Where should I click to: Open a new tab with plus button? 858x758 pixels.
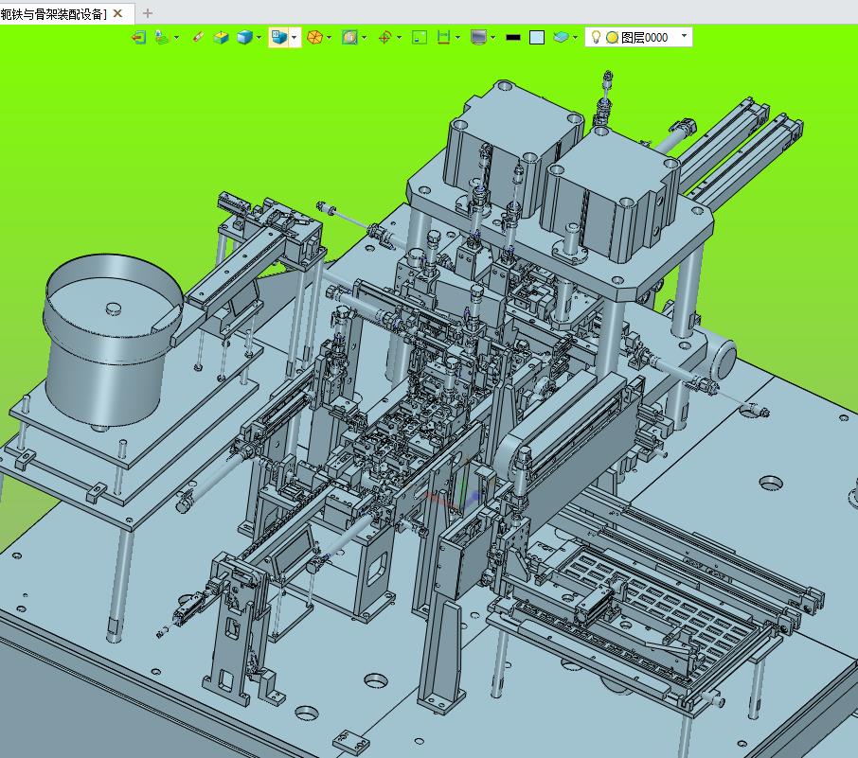click(x=147, y=13)
